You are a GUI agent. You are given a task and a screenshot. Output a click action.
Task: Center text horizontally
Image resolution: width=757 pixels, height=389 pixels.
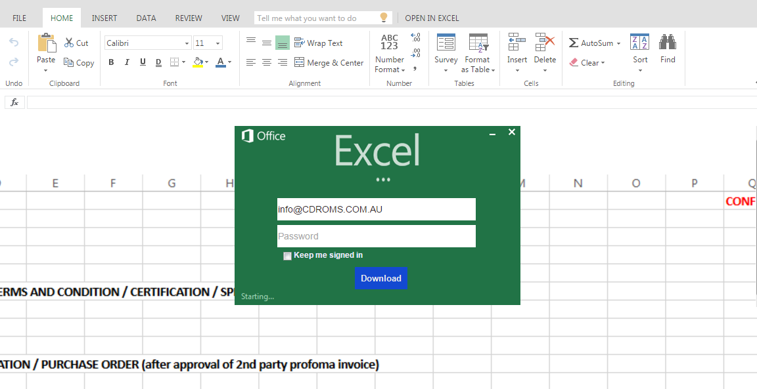267,62
